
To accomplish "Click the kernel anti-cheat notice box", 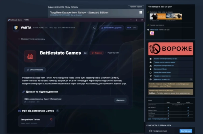I will pyautogui.click(x=171, y=92).
